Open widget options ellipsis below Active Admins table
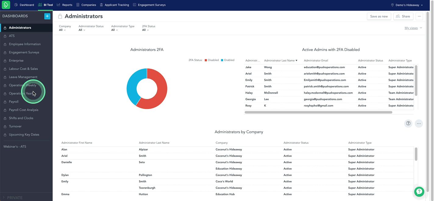Image resolution: width=434 pixels, height=201 pixels. (419, 123)
